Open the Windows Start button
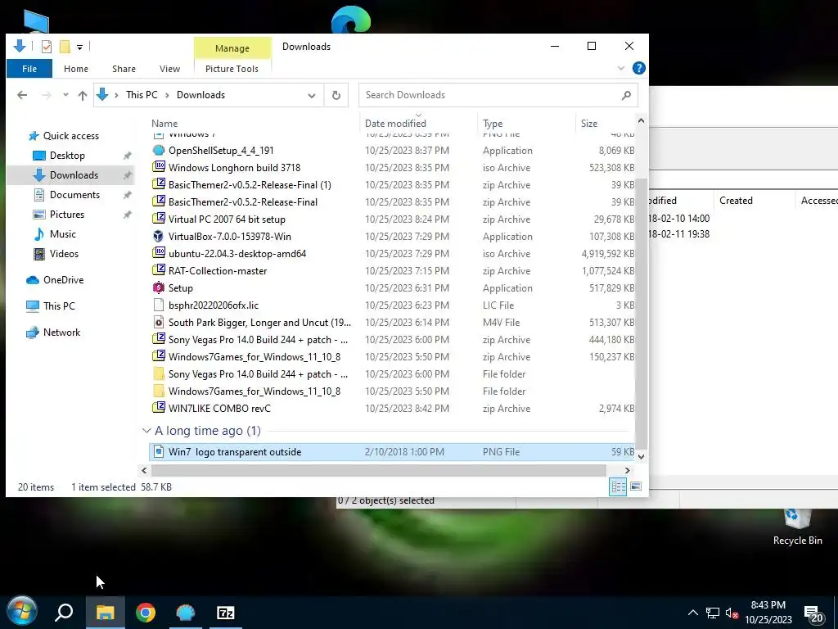This screenshot has height=629, width=838. (21, 612)
